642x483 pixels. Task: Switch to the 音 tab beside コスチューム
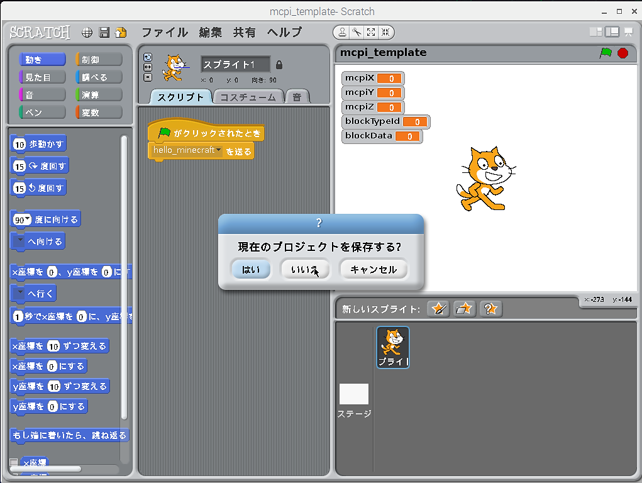pyautogui.click(x=297, y=97)
